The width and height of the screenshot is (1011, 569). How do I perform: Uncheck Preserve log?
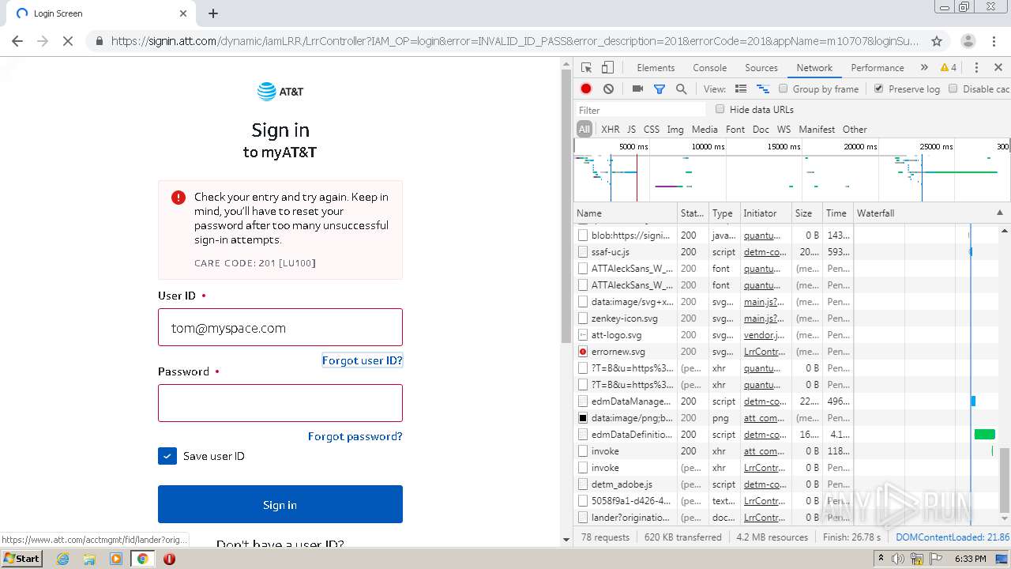(878, 89)
